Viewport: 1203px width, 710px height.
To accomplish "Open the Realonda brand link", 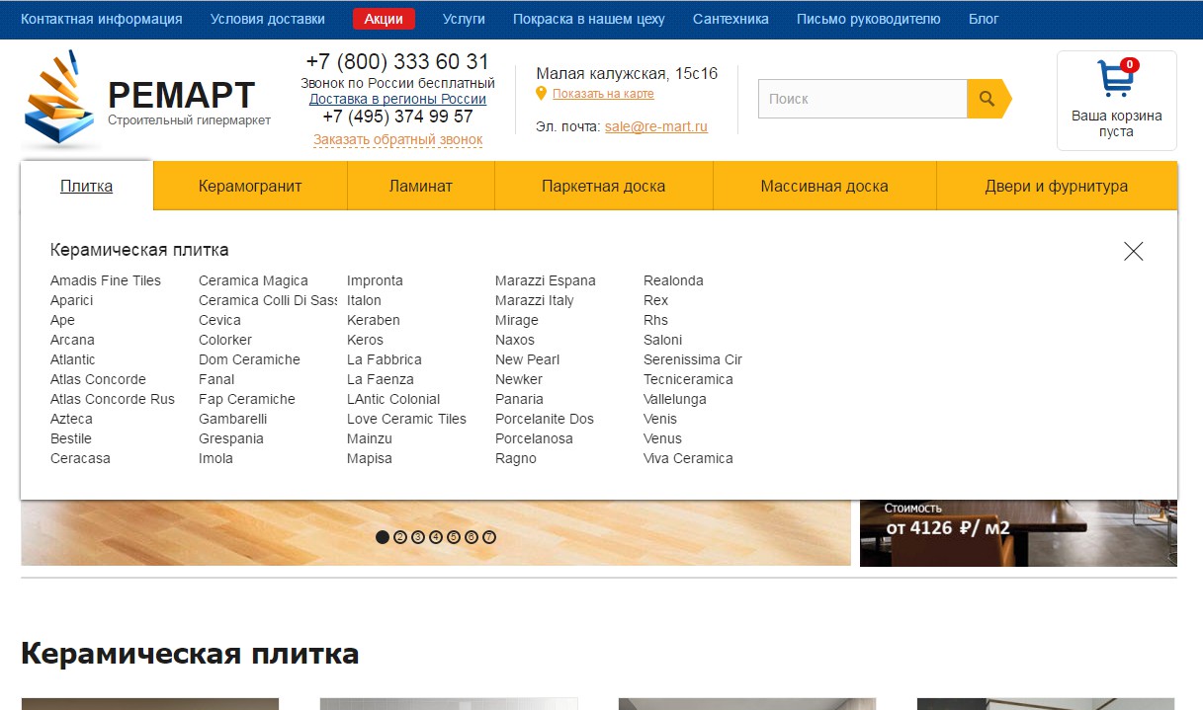I will (x=673, y=280).
